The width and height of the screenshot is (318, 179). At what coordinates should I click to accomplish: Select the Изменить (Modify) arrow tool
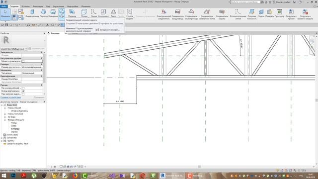click(5, 14)
